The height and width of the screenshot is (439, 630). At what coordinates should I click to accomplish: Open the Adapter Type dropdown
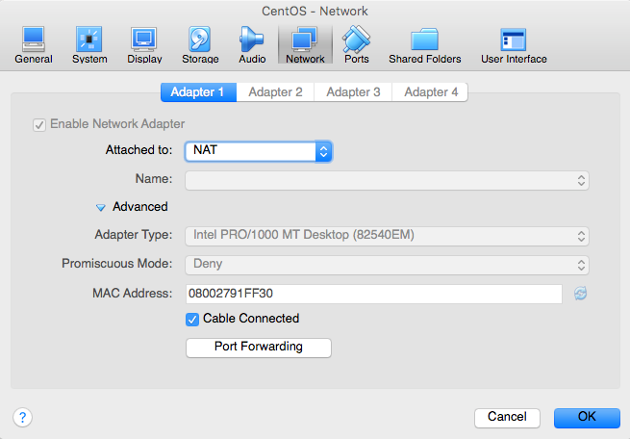[387, 236]
